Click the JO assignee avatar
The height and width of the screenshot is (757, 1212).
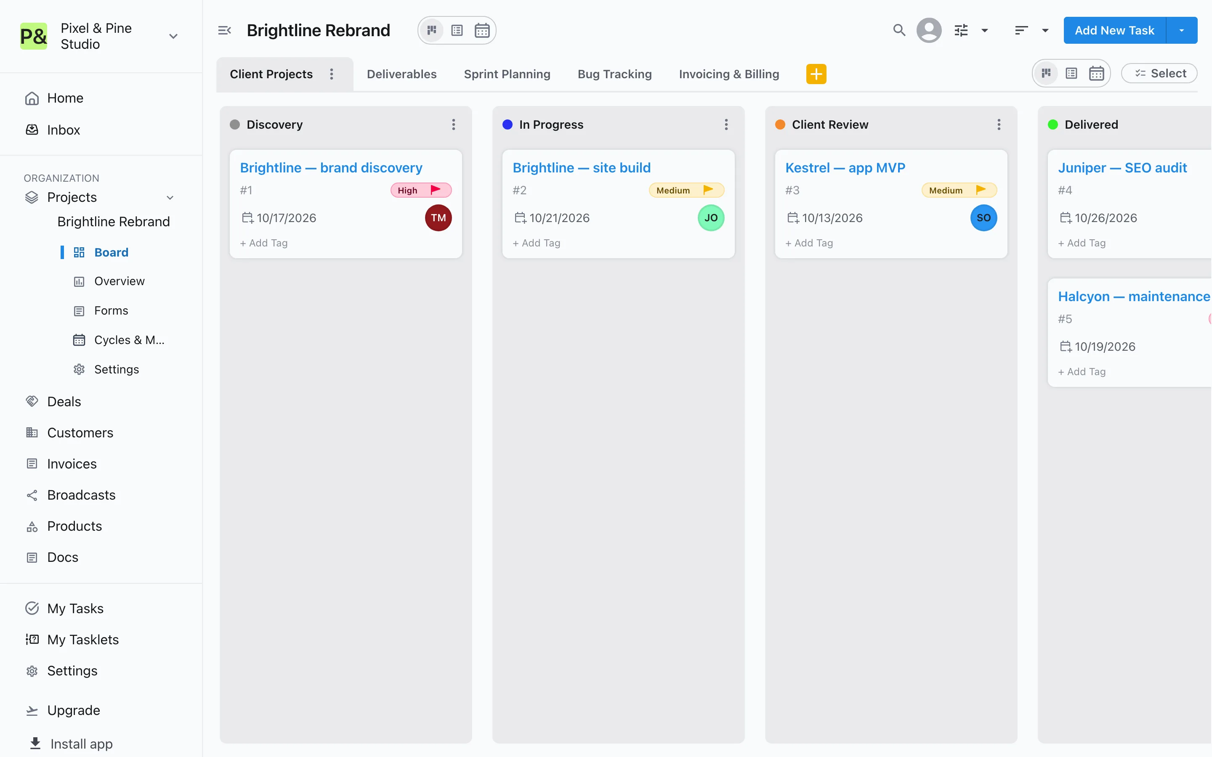click(x=711, y=218)
